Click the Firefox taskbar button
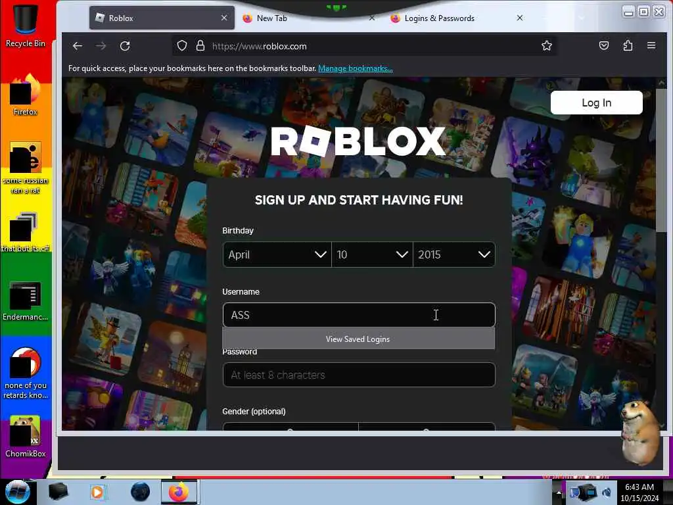 [179, 492]
